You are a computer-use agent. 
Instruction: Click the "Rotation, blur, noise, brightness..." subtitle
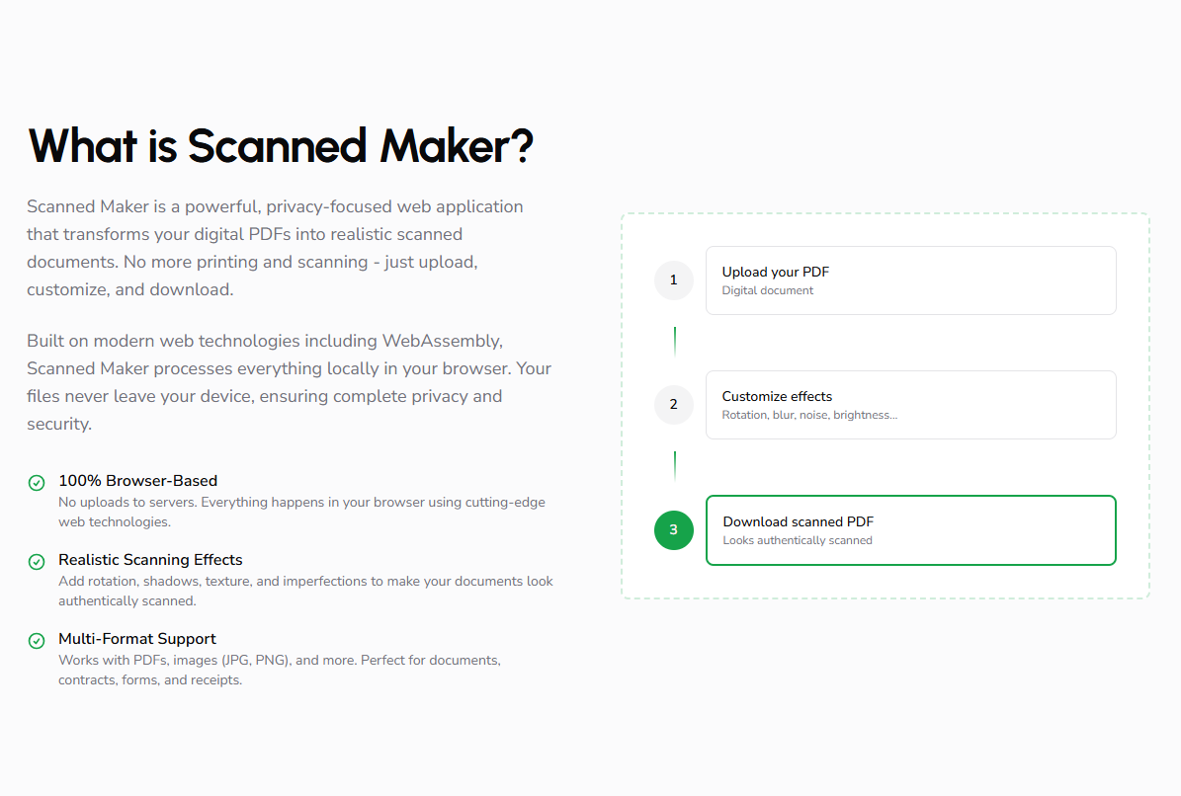[x=809, y=415]
